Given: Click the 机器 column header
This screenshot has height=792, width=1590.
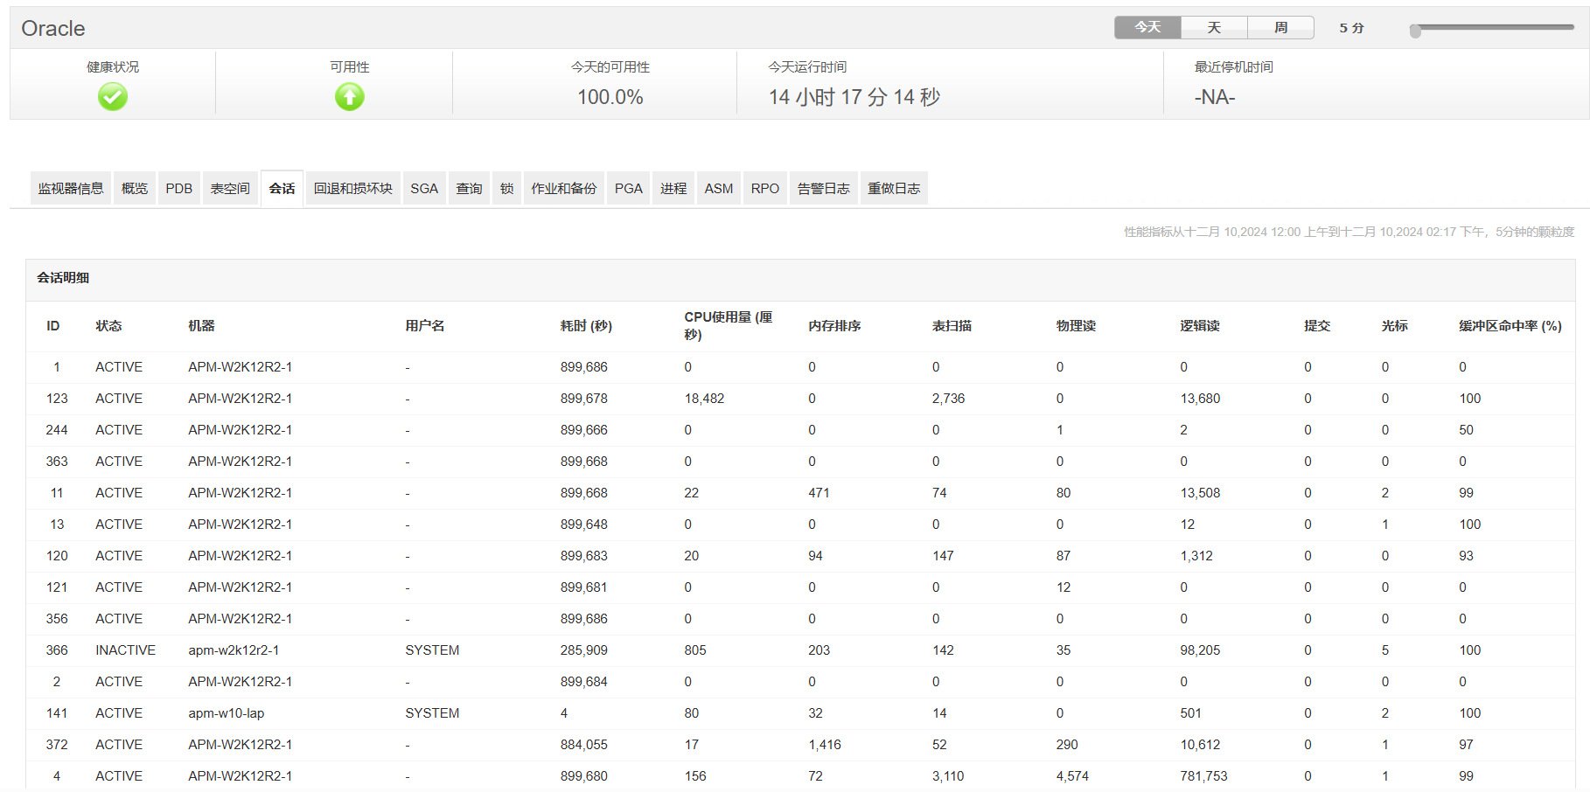Looking at the screenshot, I should tap(201, 326).
